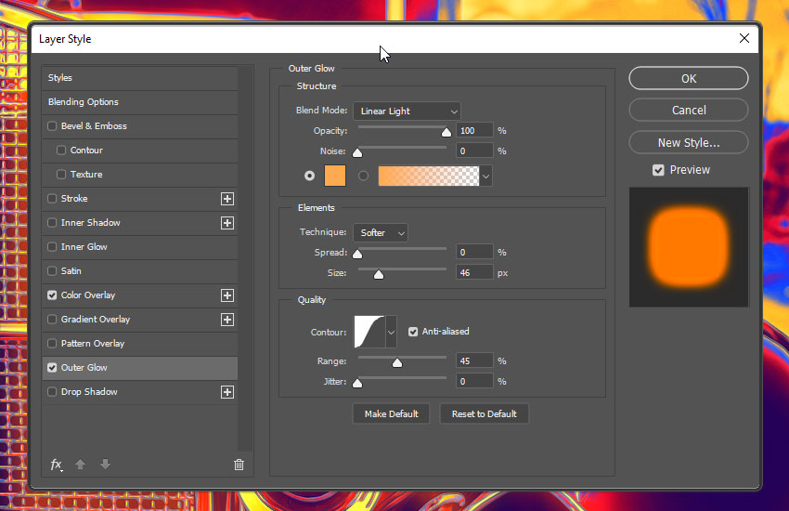Add another Stroke effect with plus icon
Screen dimensions: 789x511
(x=227, y=199)
